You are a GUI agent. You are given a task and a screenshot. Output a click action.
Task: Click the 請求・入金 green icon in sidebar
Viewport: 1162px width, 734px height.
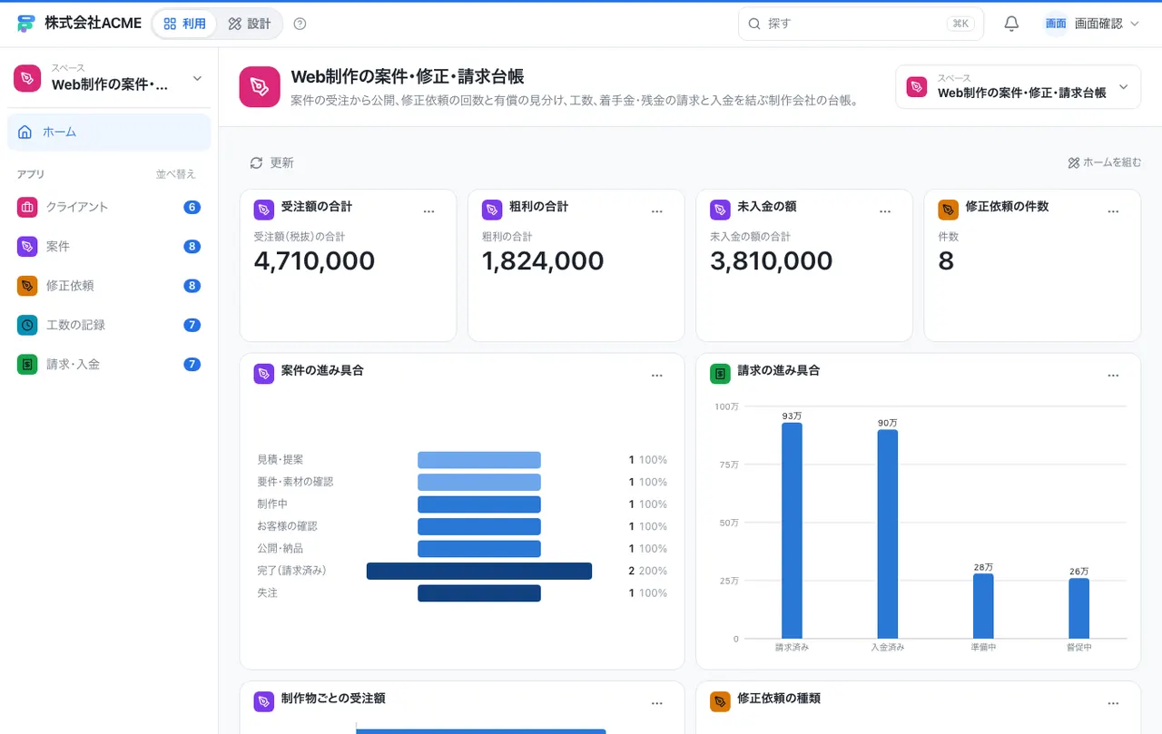(27, 364)
